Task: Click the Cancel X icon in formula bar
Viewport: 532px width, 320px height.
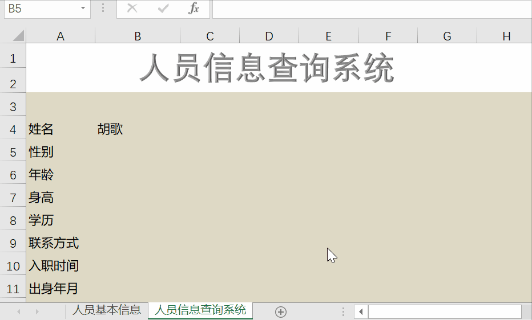Action: pos(132,9)
